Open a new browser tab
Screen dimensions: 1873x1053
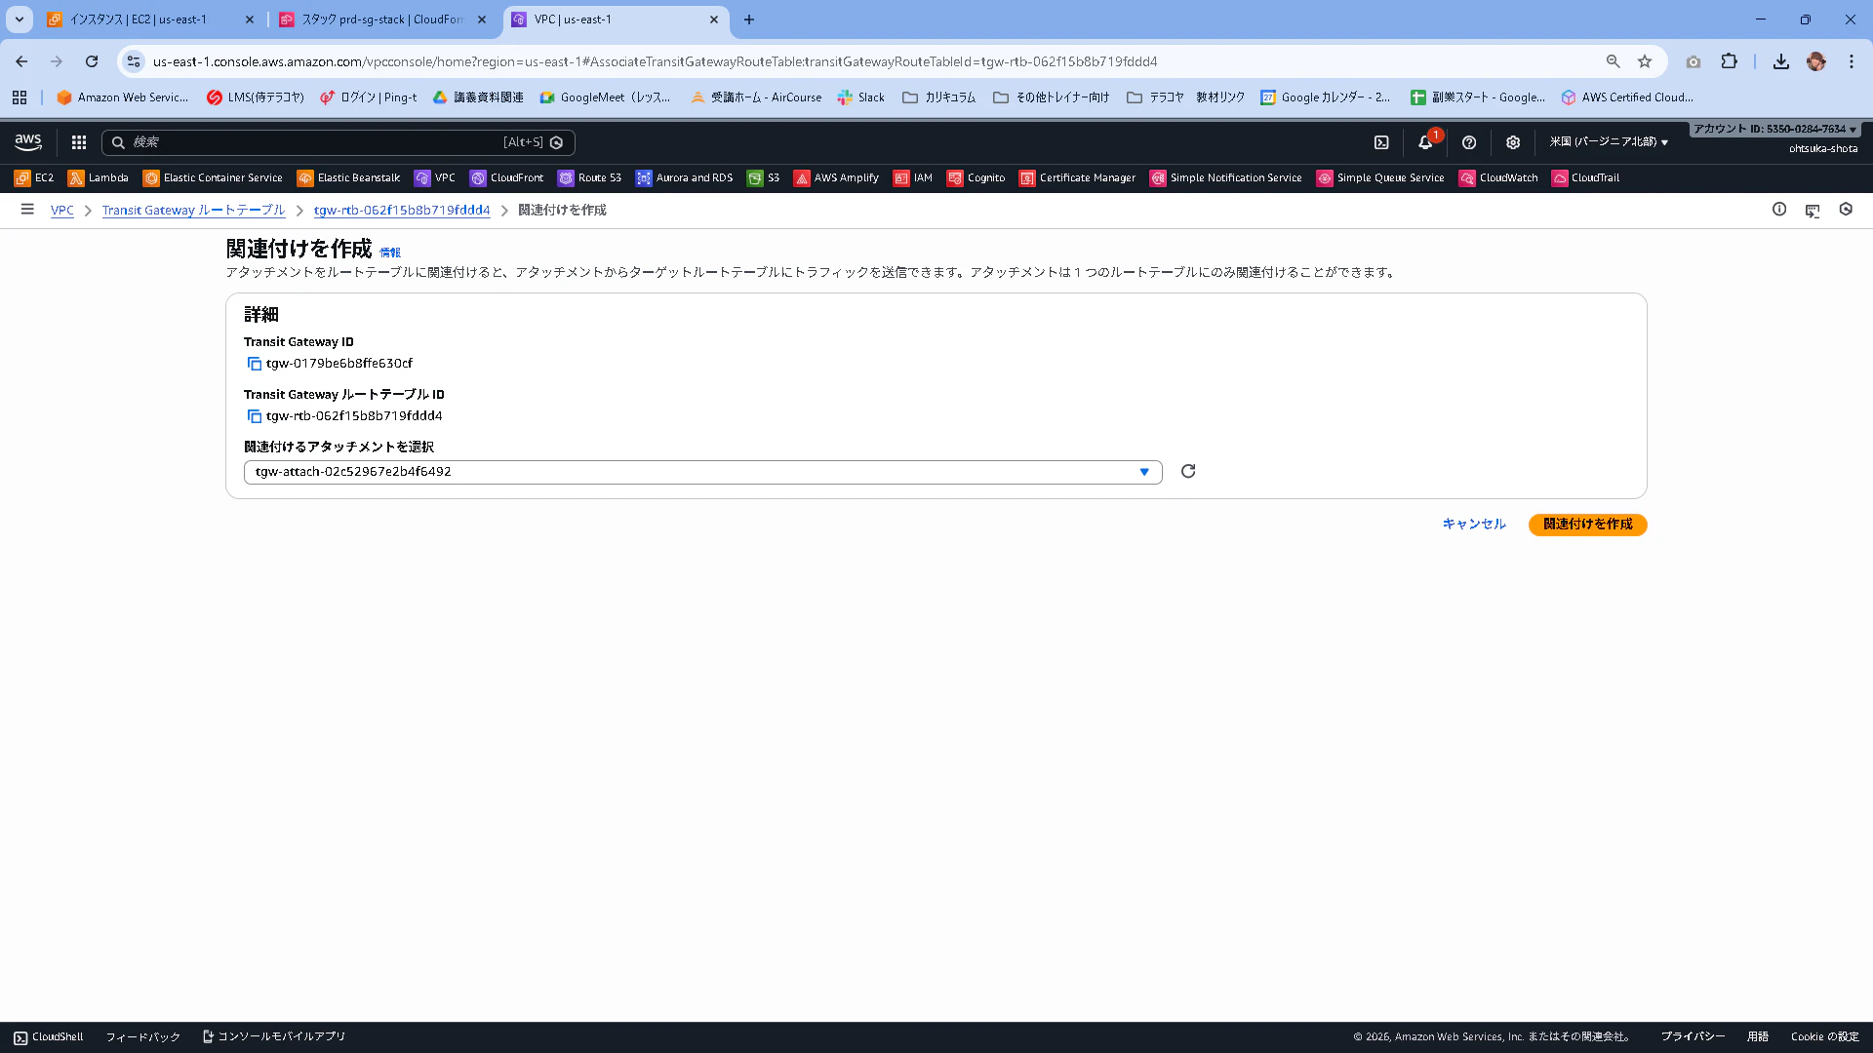coord(749,19)
